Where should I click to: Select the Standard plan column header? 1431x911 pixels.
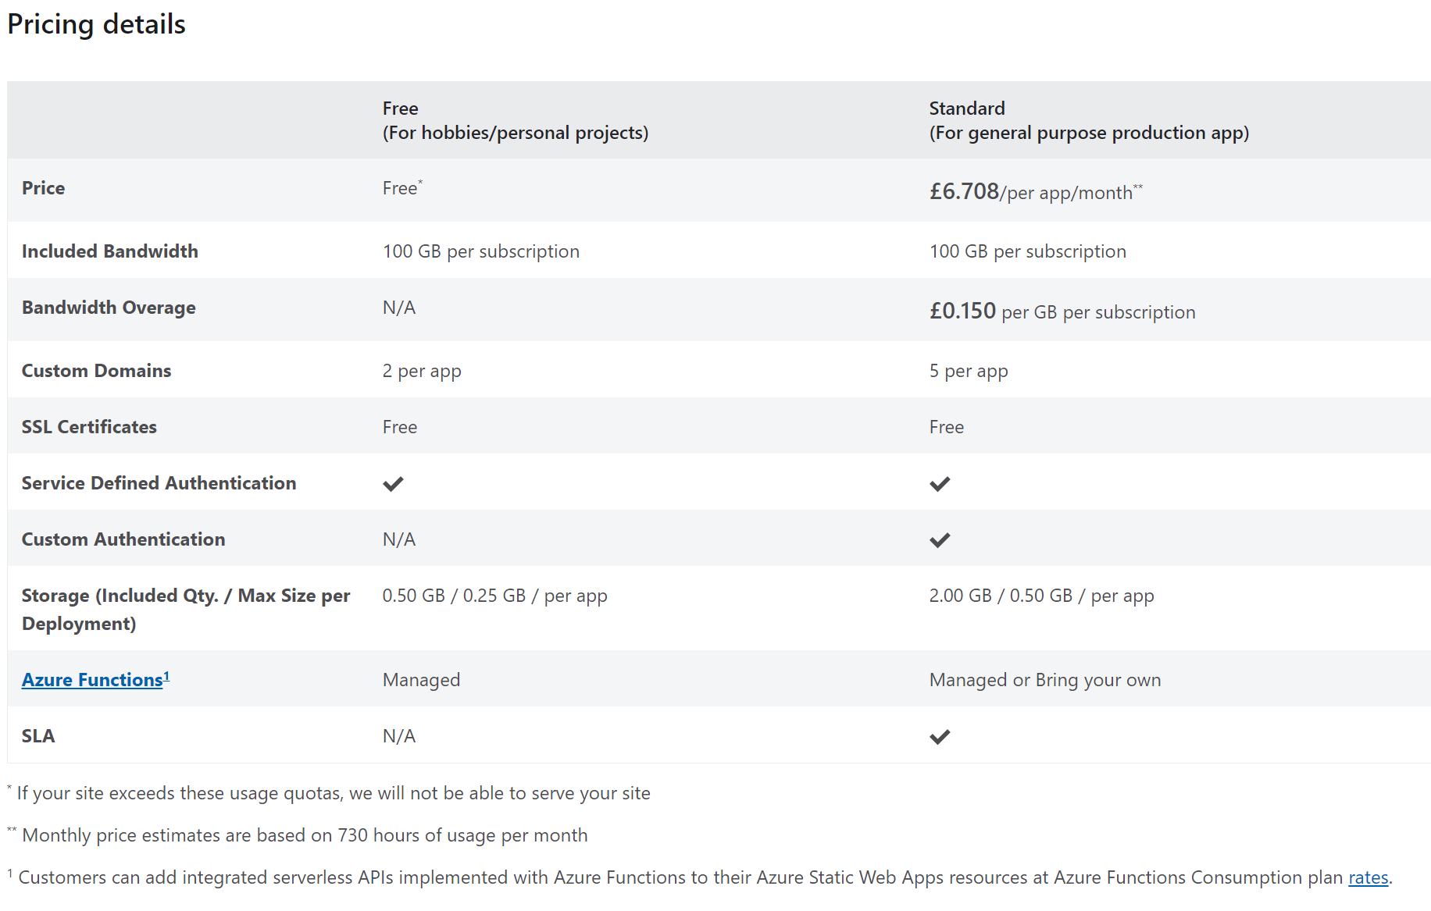1088,120
